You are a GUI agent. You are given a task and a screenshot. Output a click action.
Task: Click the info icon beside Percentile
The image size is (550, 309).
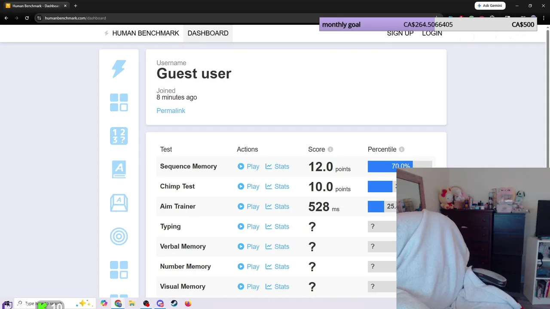tap(402, 149)
